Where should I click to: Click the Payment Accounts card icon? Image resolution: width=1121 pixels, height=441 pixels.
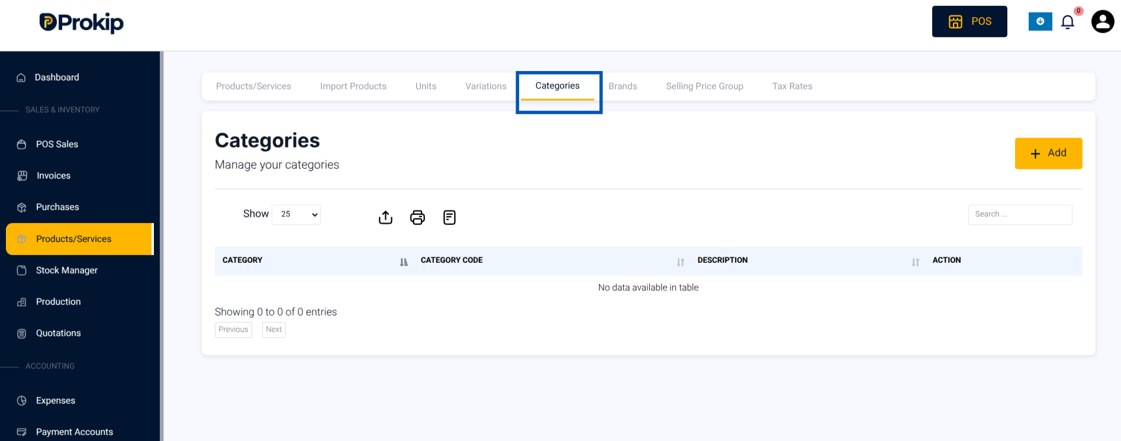click(22, 432)
